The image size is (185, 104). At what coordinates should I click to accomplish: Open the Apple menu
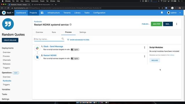coord(3,1)
